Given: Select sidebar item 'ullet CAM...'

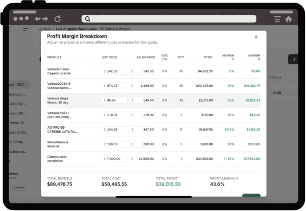Looking at the screenshot, I should click(x=18, y=133).
